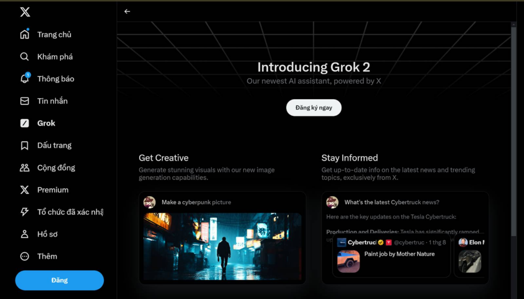Click the X logo icon
This screenshot has height=299, width=524.
(x=25, y=12)
